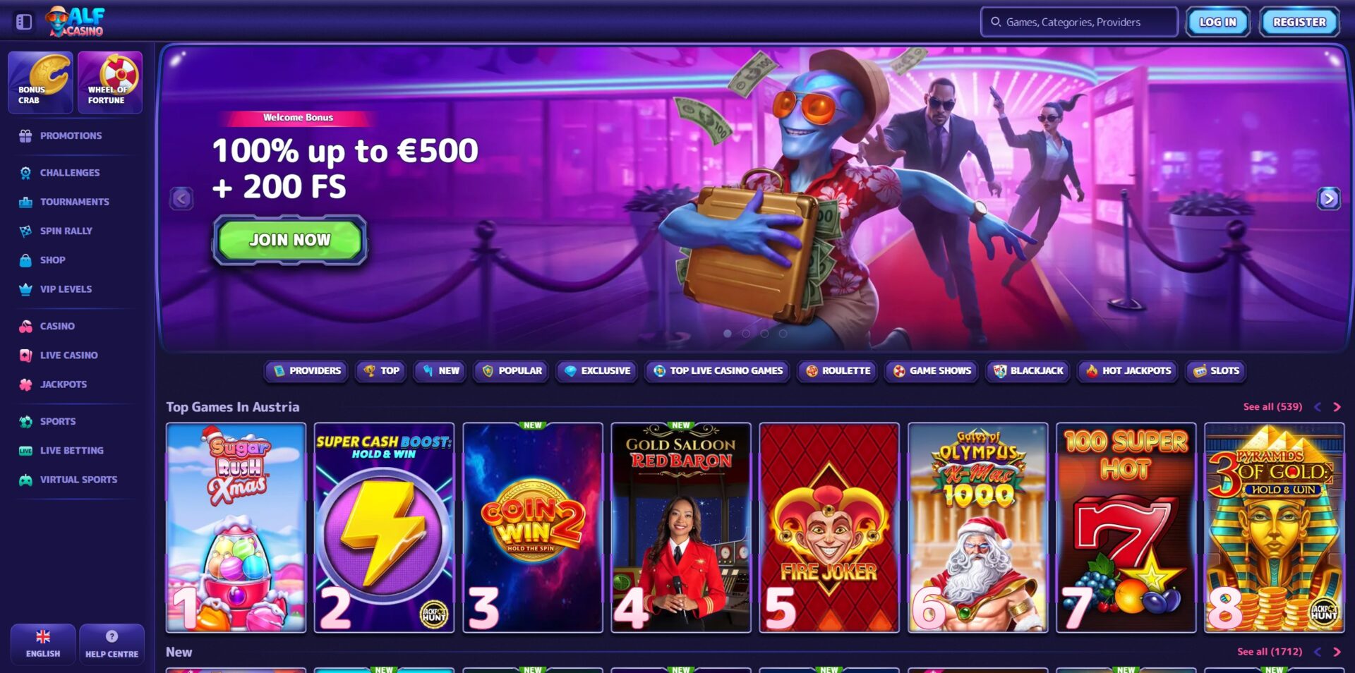Select the first banner slide dot
This screenshot has width=1355, height=673.
(728, 334)
